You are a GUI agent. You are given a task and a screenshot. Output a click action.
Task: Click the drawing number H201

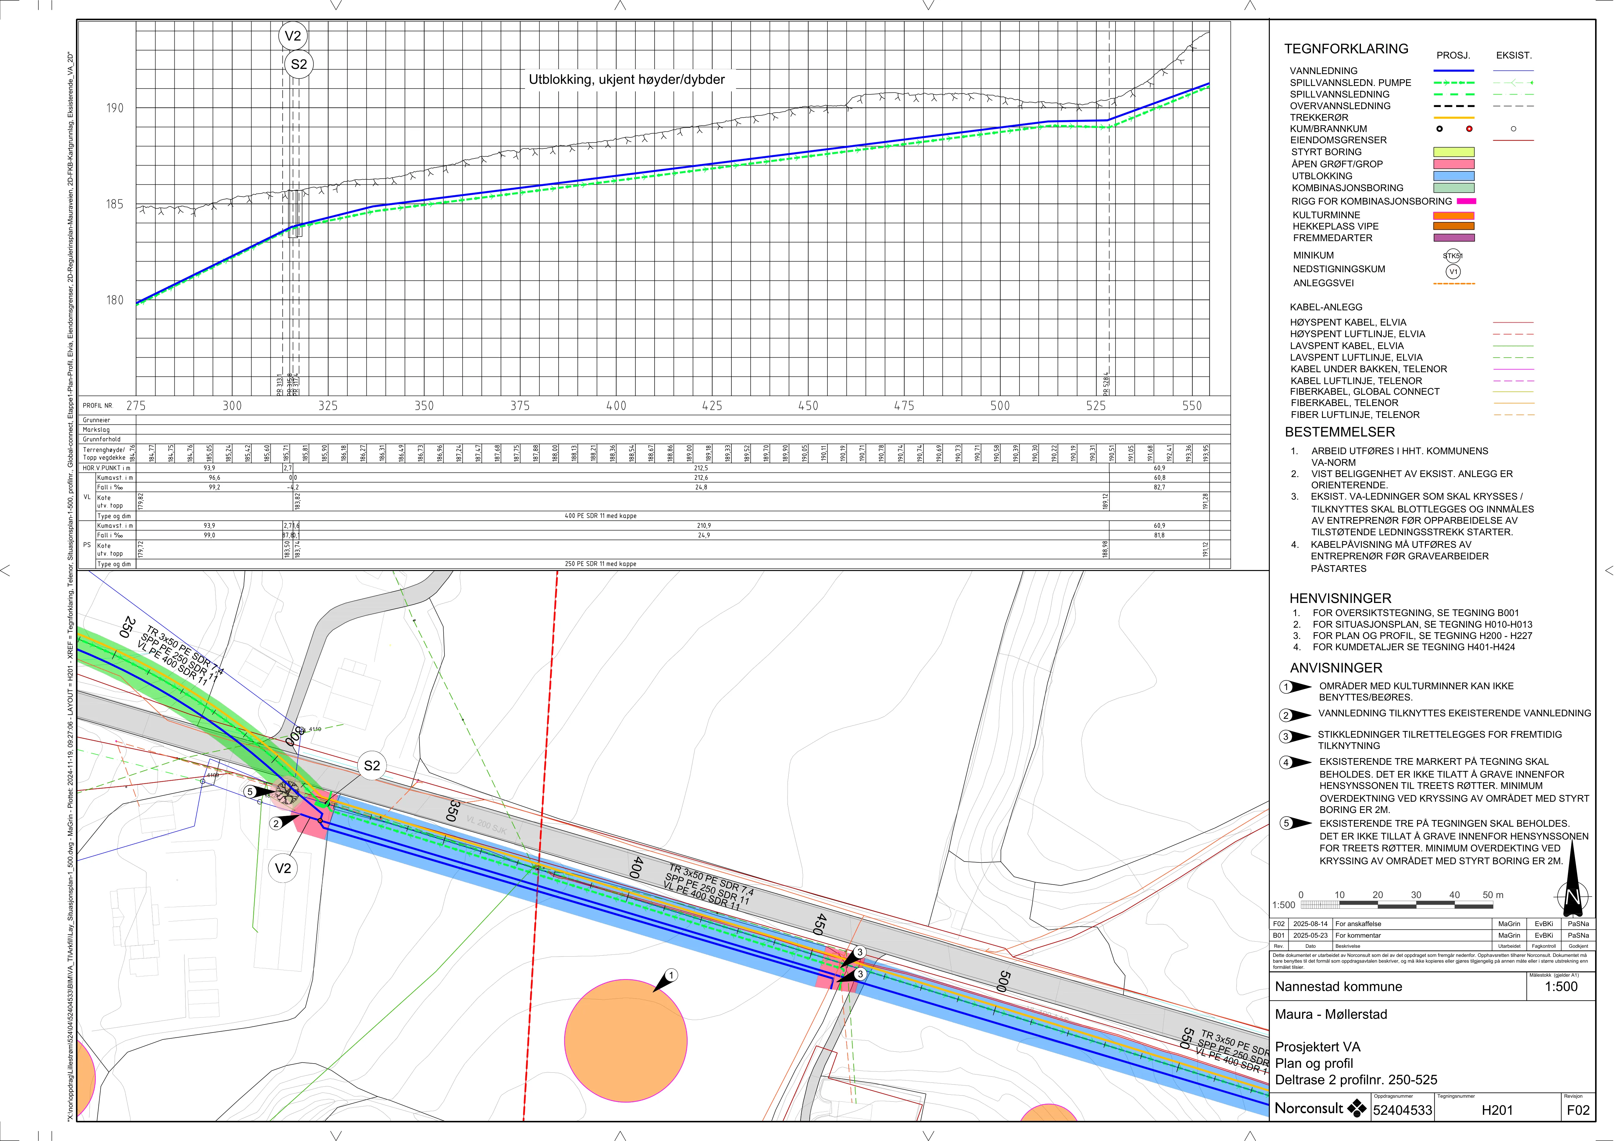[1497, 1110]
